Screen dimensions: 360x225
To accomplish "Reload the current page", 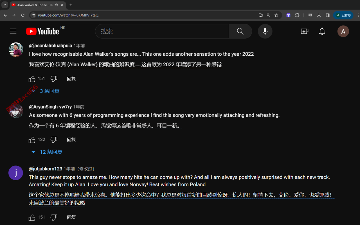I will 23,15.
